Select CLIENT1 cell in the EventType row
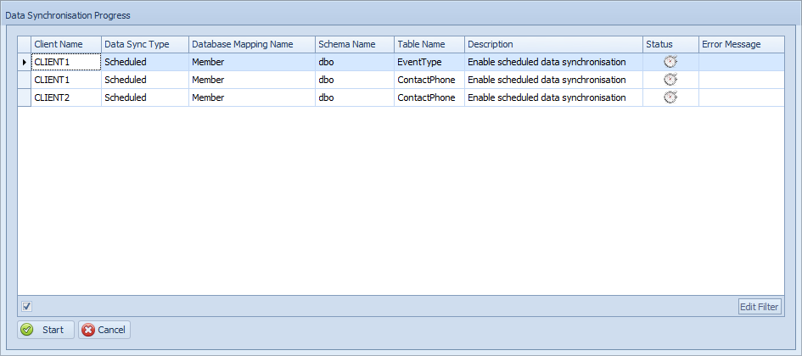The width and height of the screenshot is (802, 356). click(66, 63)
